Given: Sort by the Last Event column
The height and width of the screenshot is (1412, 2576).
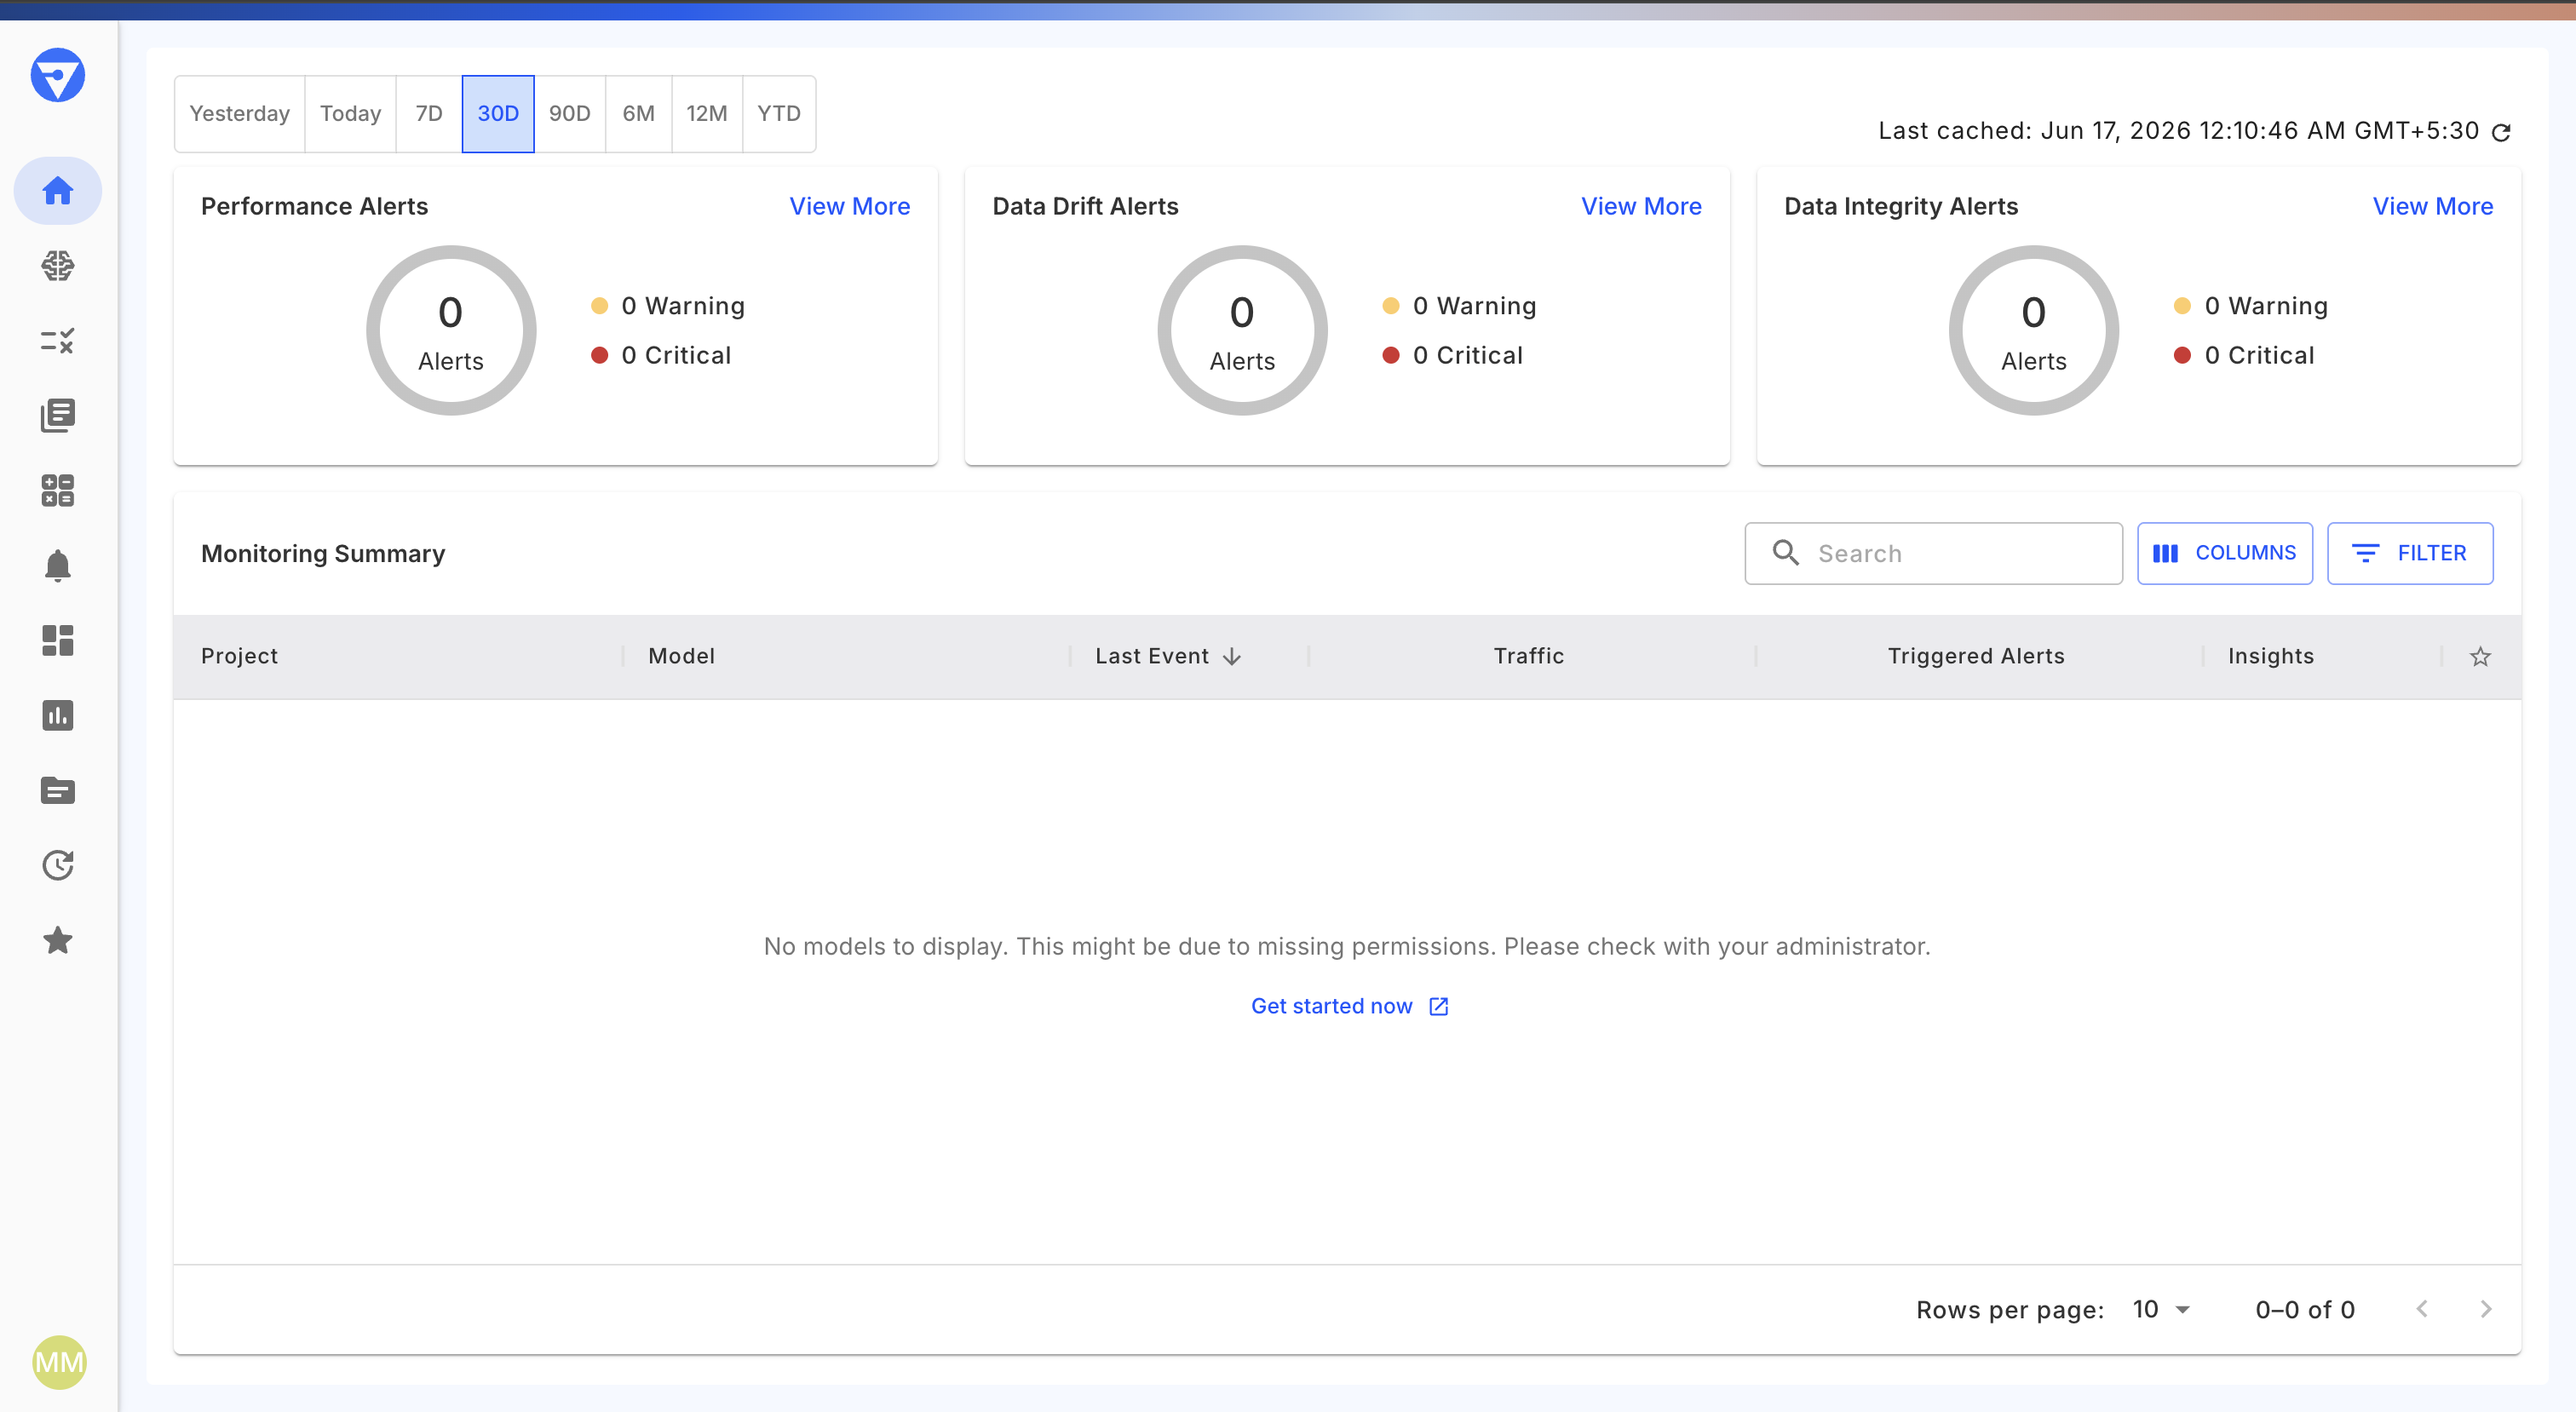Looking at the screenshot, I should (1168, 656).
